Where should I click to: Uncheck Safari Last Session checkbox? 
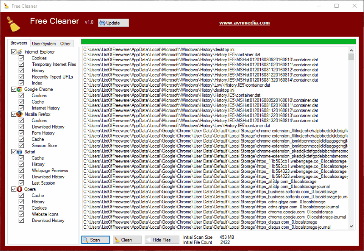[x=21, y=183]
